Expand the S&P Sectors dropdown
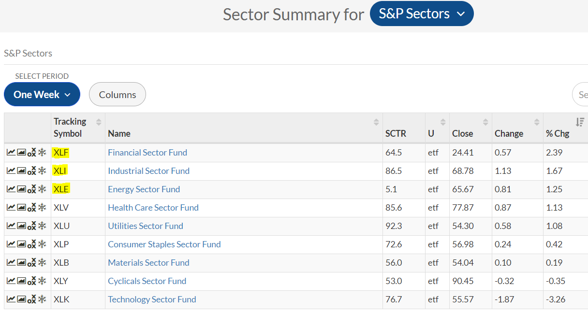Screen dimensions: 588x314 click(x=421, y=14)
